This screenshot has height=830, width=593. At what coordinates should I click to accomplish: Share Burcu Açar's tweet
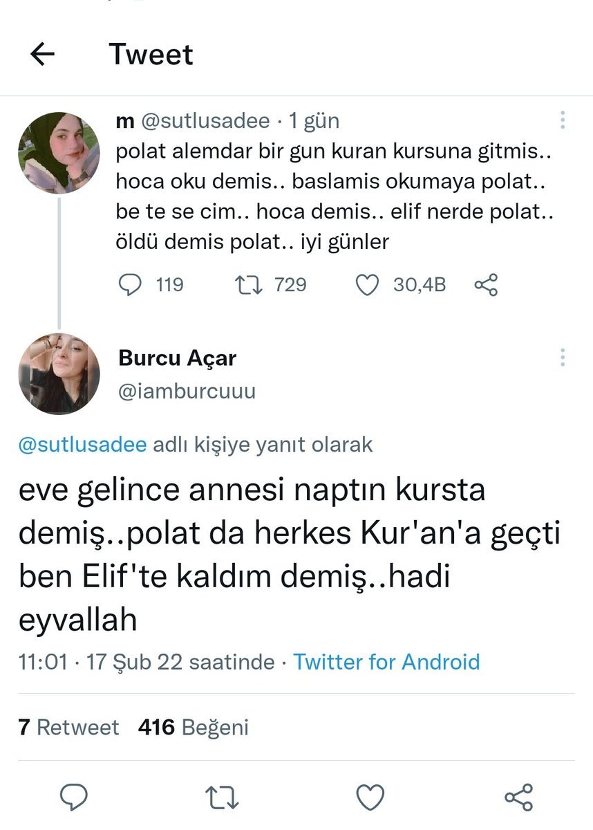[518, 797]
